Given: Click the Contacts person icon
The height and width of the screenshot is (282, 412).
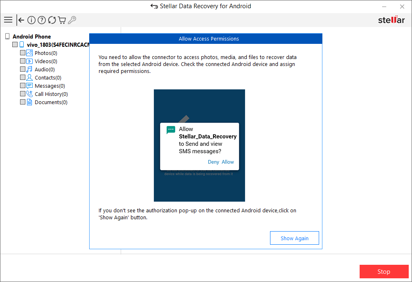Looking at the screenshot, I should pyautogui.click(x=29, y=77).
